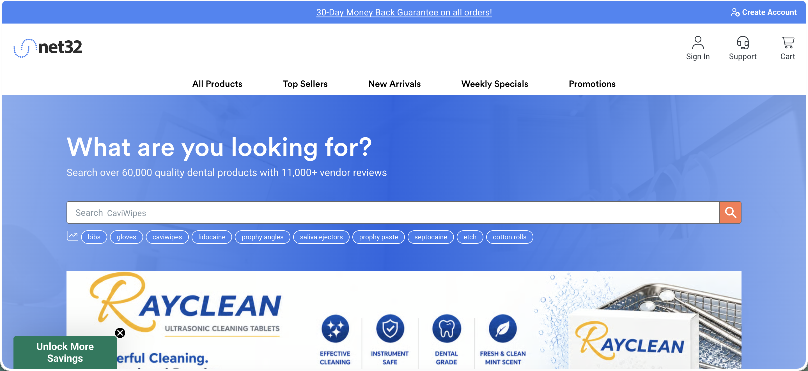Click the Create Account link
Viewport: 808px width, 371px height.
[769, 12]
